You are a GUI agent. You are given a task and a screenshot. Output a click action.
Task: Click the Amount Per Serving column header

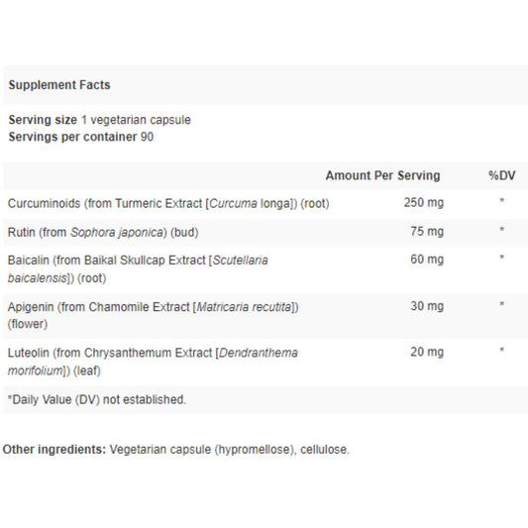(382, 175)
